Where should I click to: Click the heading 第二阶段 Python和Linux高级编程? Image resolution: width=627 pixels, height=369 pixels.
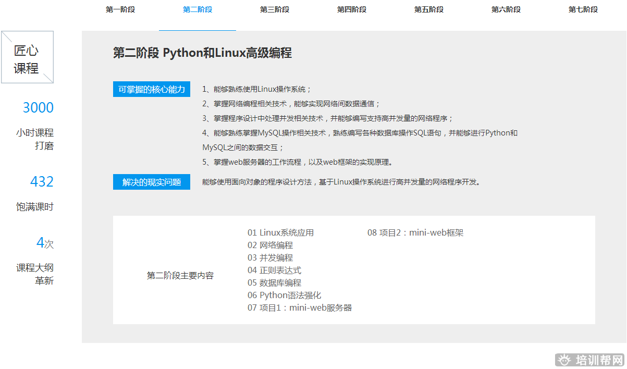[x=202, y=53]
